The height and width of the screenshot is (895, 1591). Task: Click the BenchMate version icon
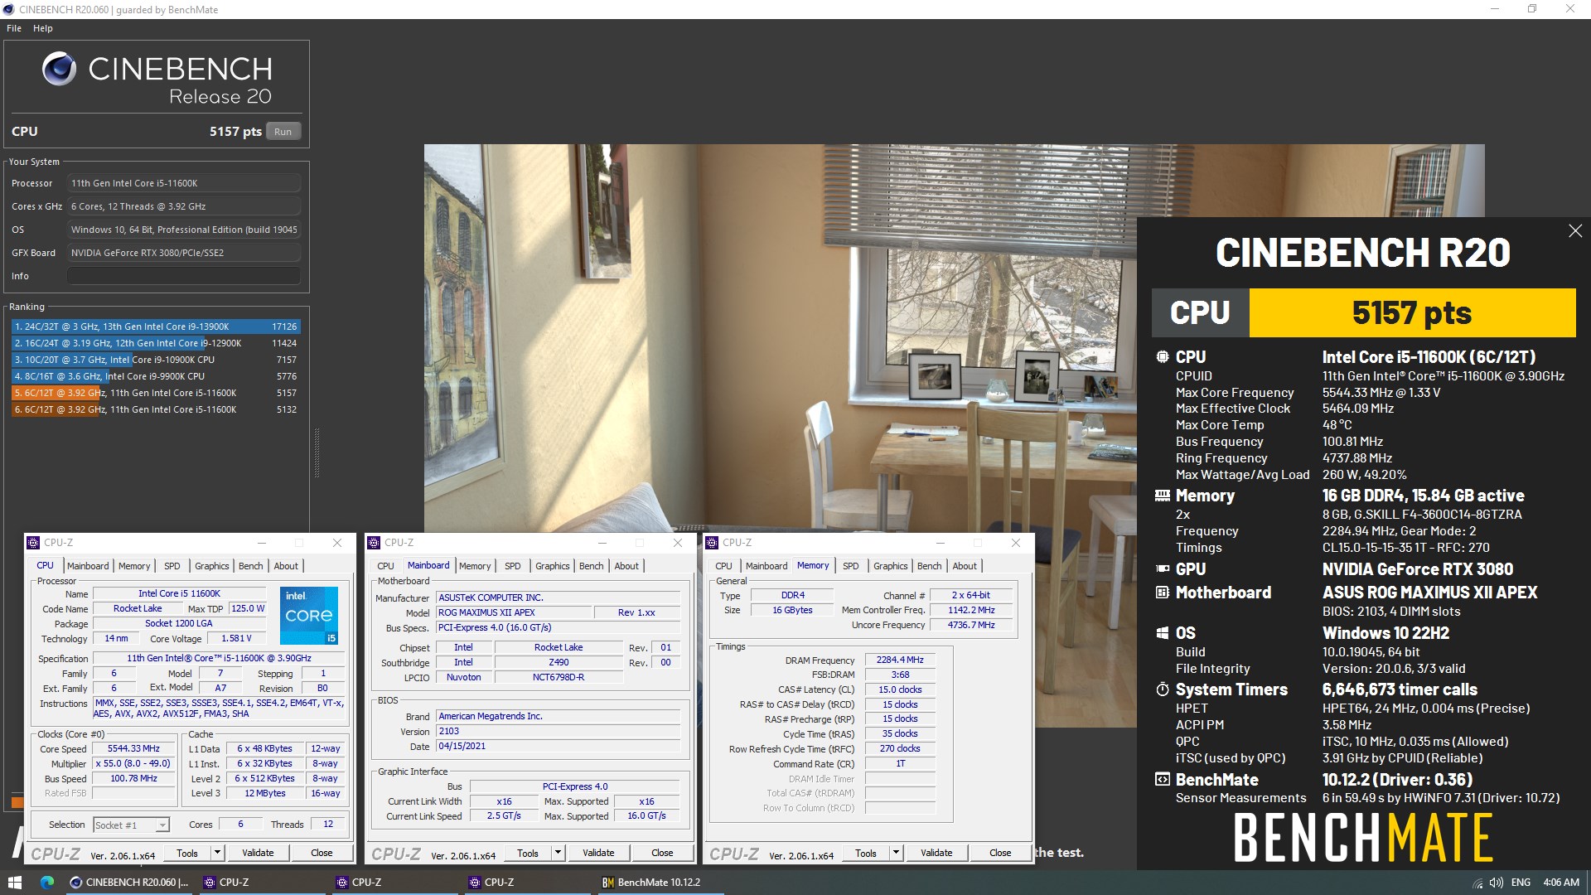pyautogui.click(x=1163, y=780)
